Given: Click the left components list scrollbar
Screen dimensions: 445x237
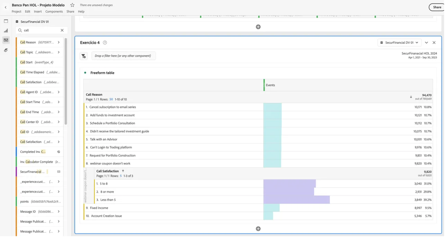Looking at the screenshot, I should [66, 81].
